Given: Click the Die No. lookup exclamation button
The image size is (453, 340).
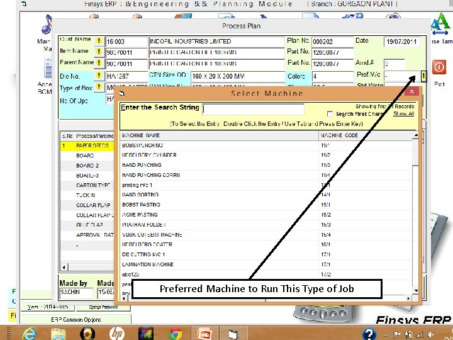Looking at the screenshot, I should click(99, 76).
